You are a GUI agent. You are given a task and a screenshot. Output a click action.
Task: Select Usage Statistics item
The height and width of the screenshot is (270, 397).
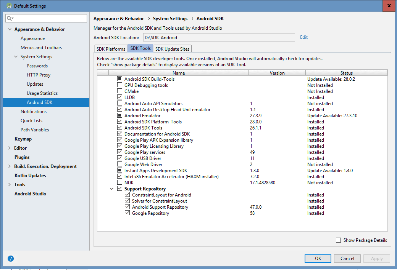coord(42,93)
